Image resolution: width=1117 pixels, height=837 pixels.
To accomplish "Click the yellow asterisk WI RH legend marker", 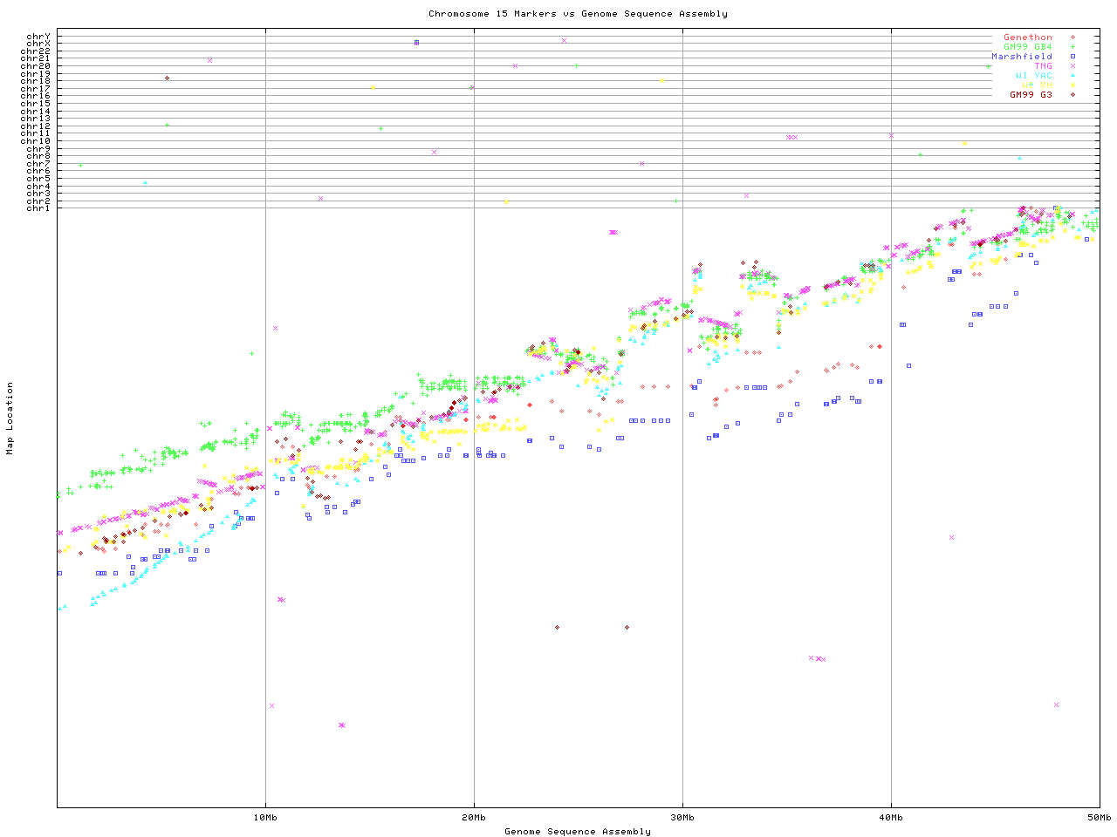I will point(1072,85).
